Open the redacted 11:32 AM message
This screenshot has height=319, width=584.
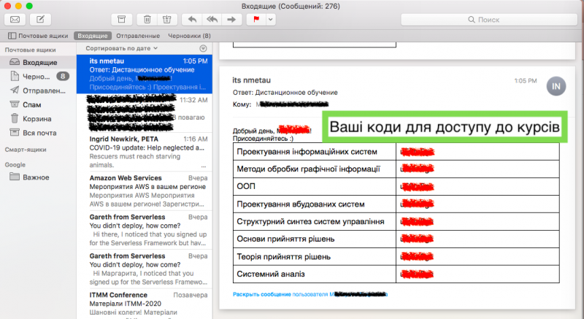coord(145,113)
